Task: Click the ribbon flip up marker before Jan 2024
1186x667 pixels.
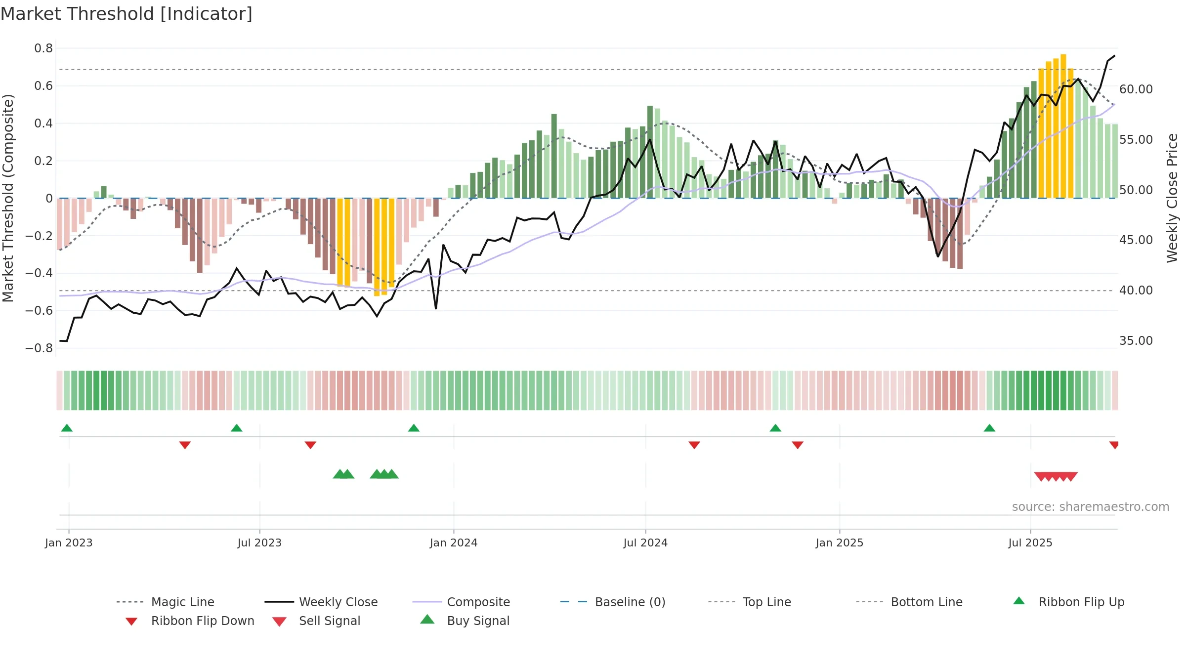Action: click(414, 428)
